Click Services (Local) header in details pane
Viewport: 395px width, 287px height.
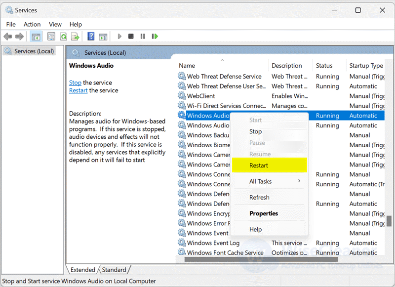tap(105, 53)
